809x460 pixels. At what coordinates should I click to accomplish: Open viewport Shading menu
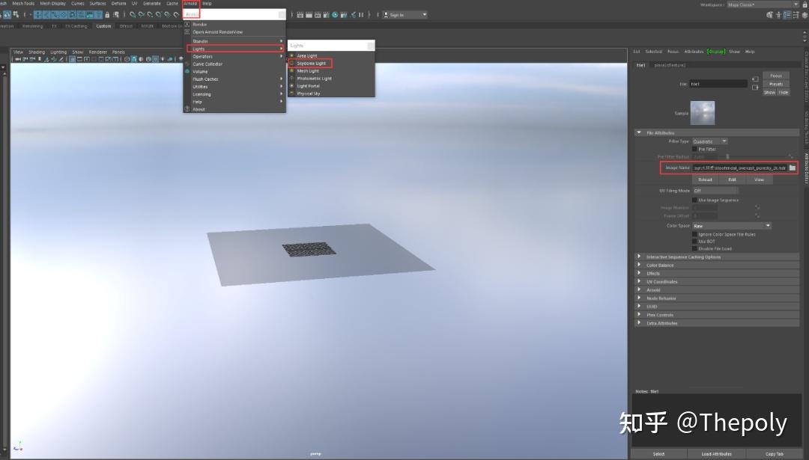coord(37,52)
